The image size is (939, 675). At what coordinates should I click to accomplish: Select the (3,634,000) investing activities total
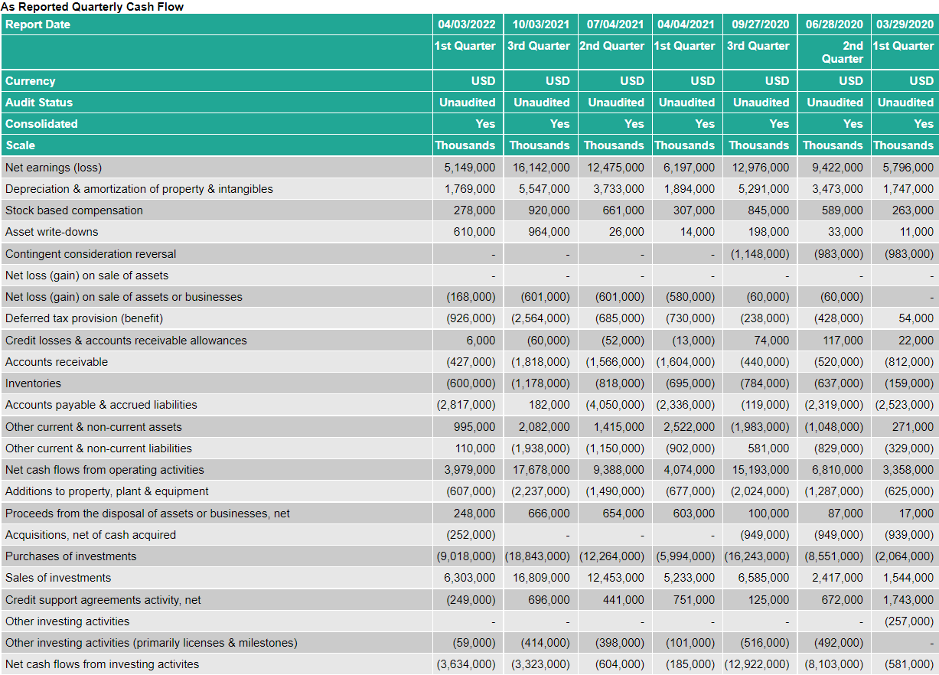coord(467,664)
